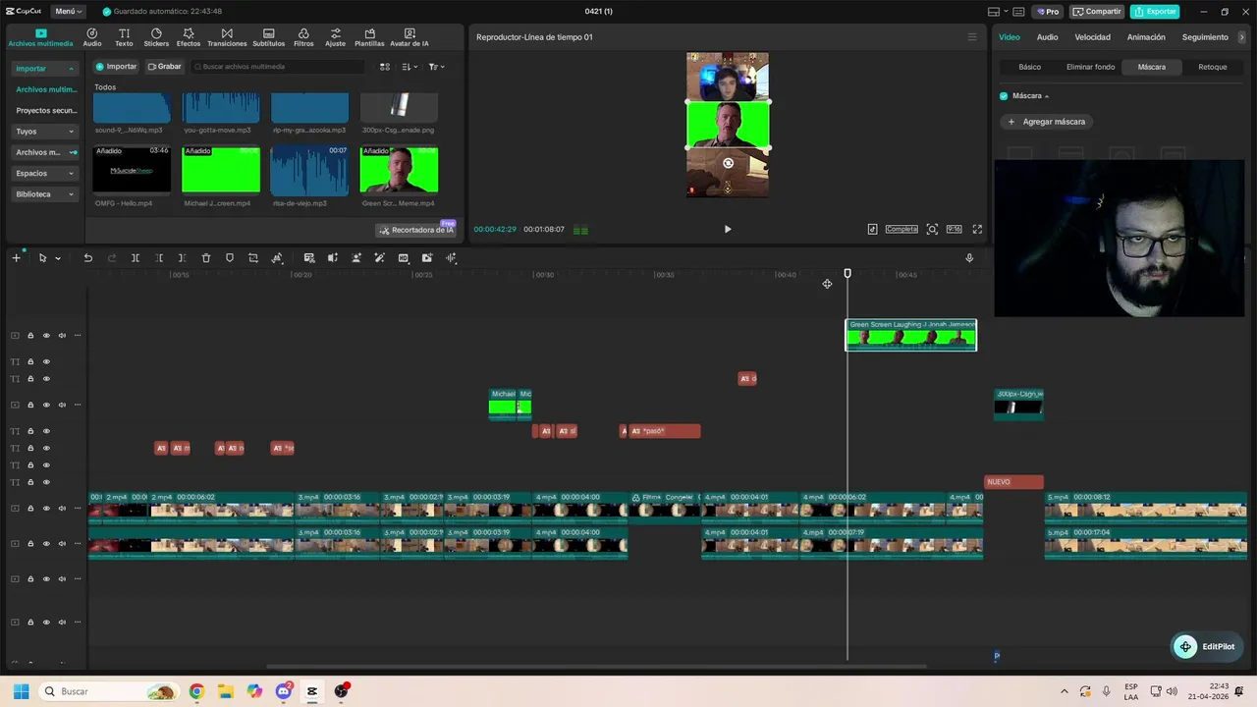Open the Básico sub-tab
This screenshot has height=707, width=1257.
click(x=1029, y=67)
